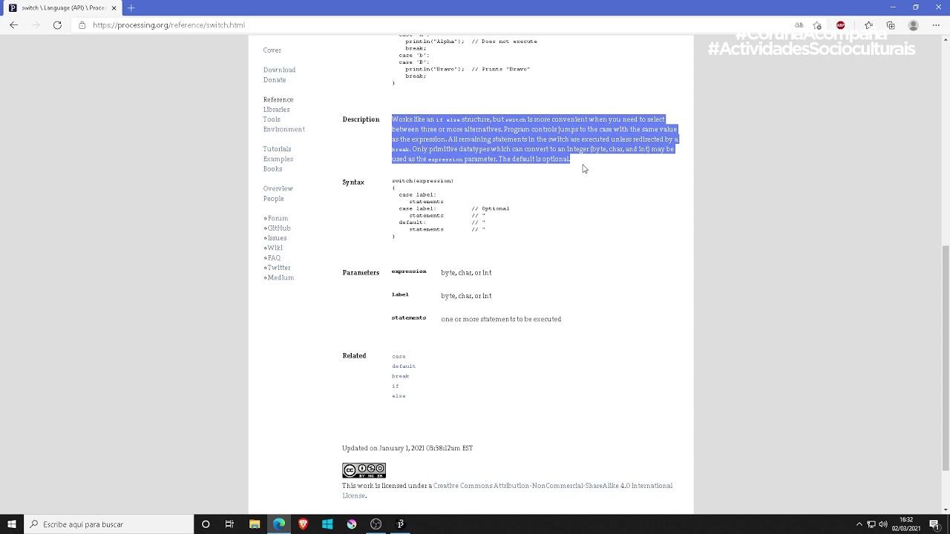Open the Tutorials sidebar link

pos(277,149)
